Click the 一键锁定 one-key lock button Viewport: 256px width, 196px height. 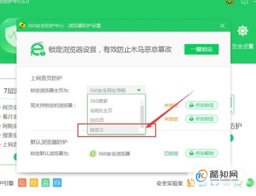pos(201,49)
